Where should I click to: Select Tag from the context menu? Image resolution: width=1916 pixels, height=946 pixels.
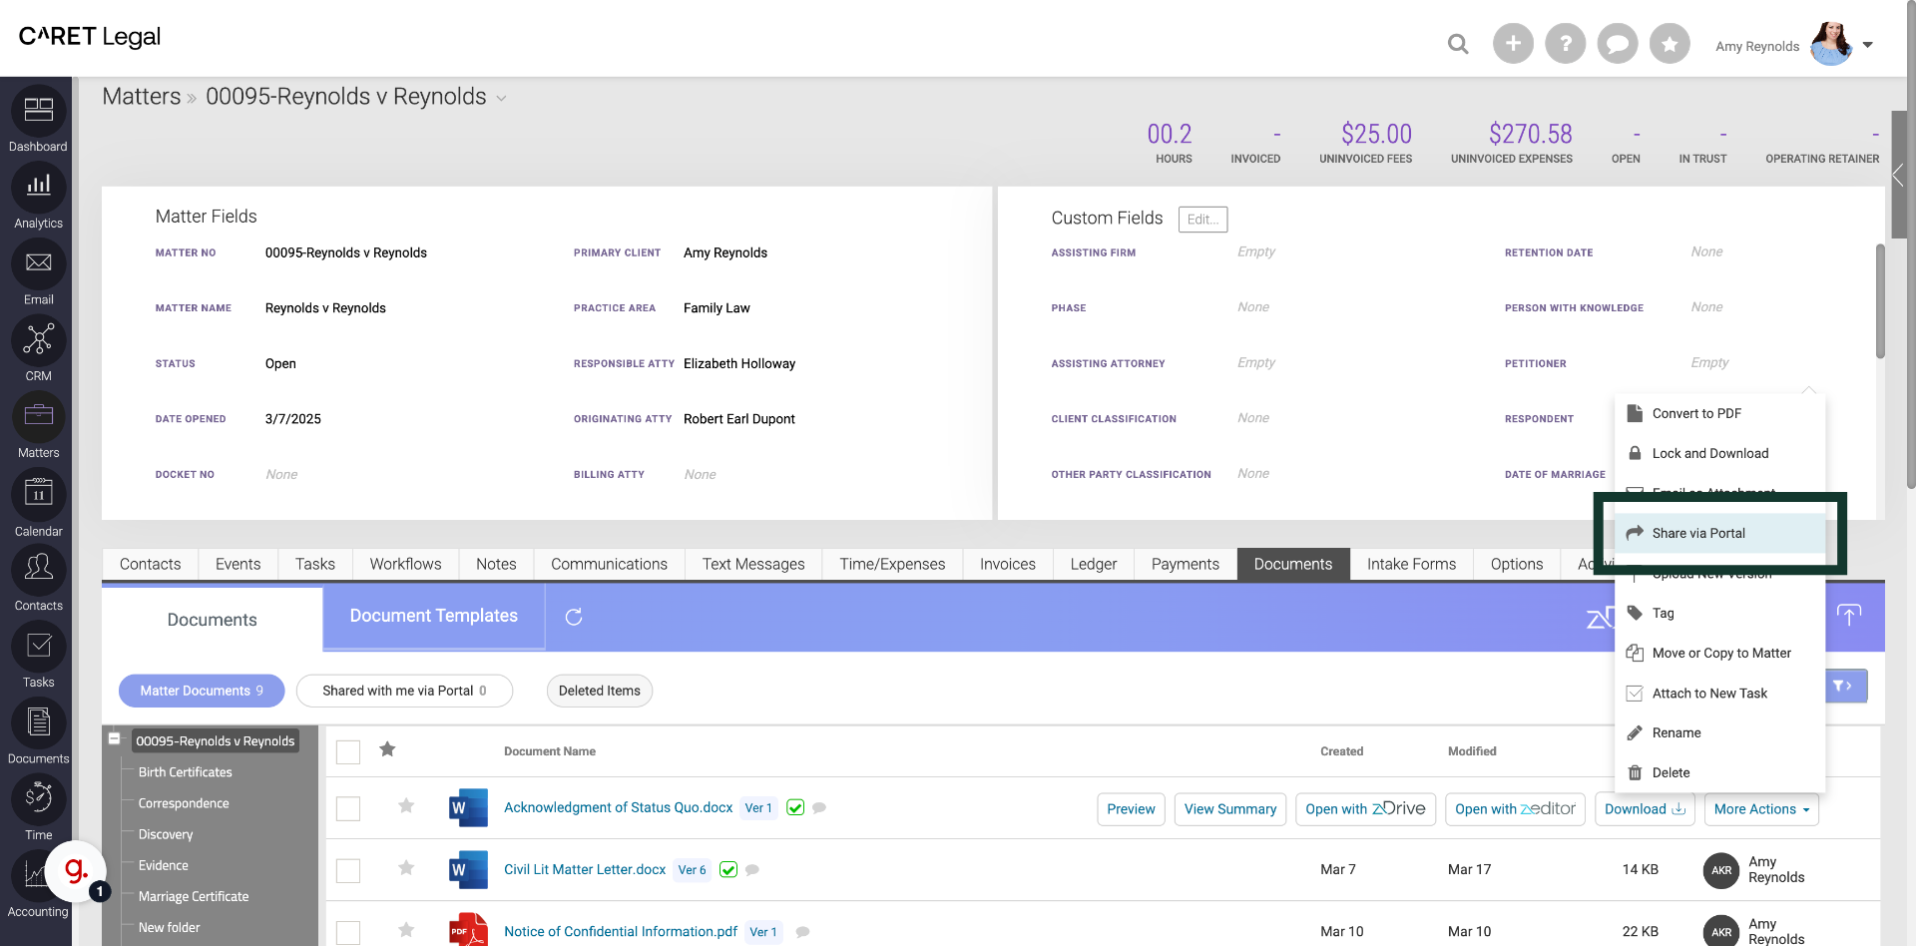(1720, 613)
